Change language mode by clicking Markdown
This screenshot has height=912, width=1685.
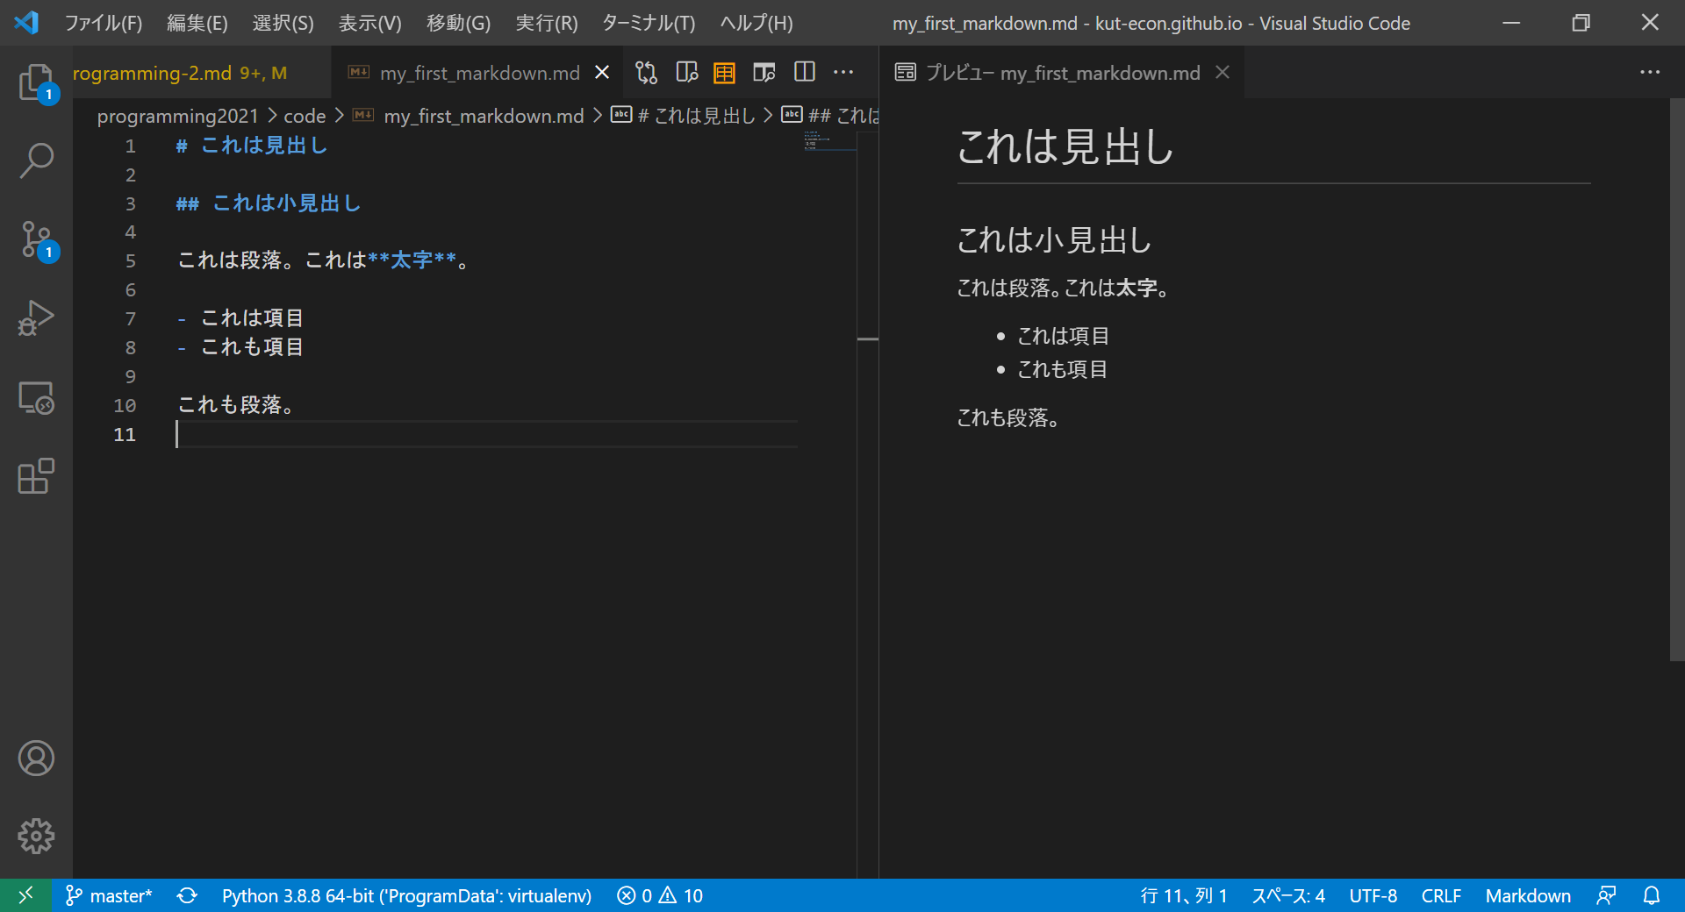point(1528,895)
